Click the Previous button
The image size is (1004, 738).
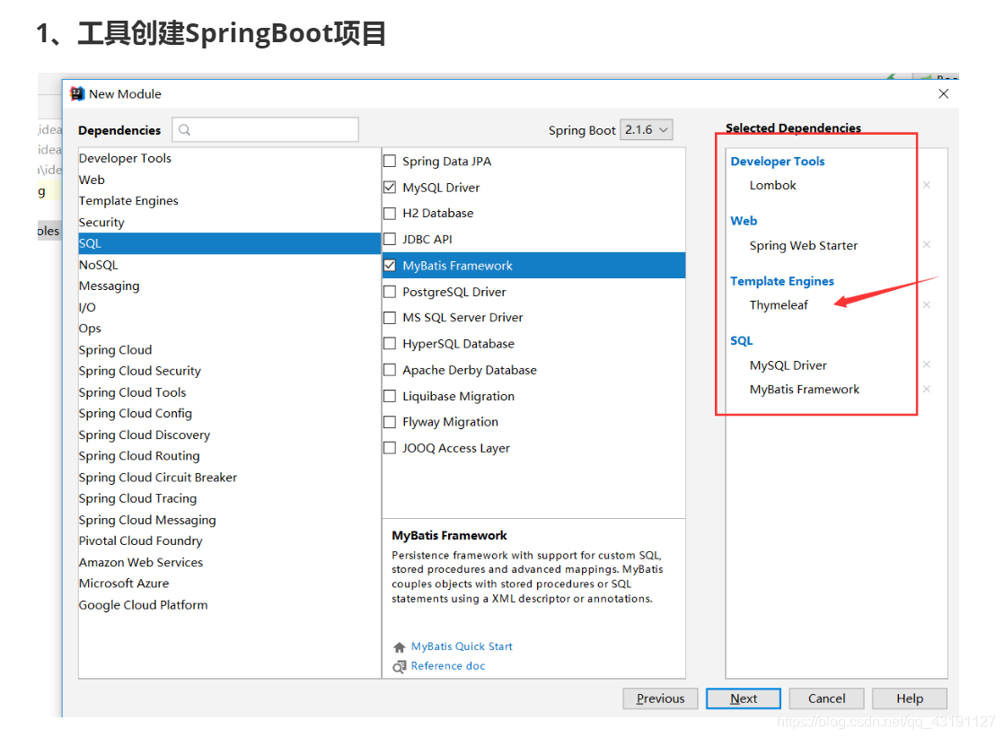(660, 698)
